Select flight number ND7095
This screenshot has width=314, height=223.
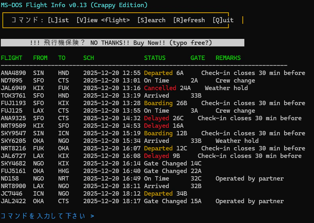pos(12,81)
